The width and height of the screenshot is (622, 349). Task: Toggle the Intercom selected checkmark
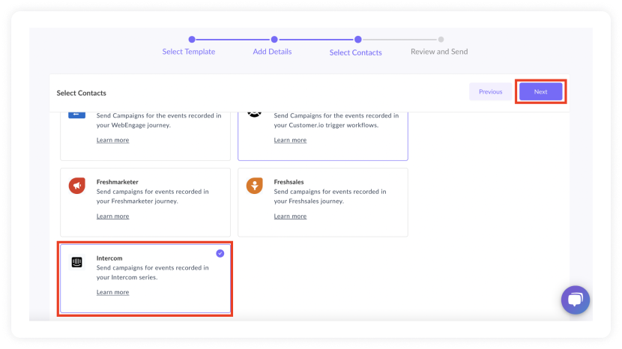pyautogui.click(x=220, y=253)
